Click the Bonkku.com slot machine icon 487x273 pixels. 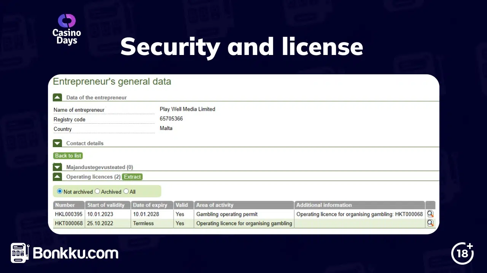(18, 253)
